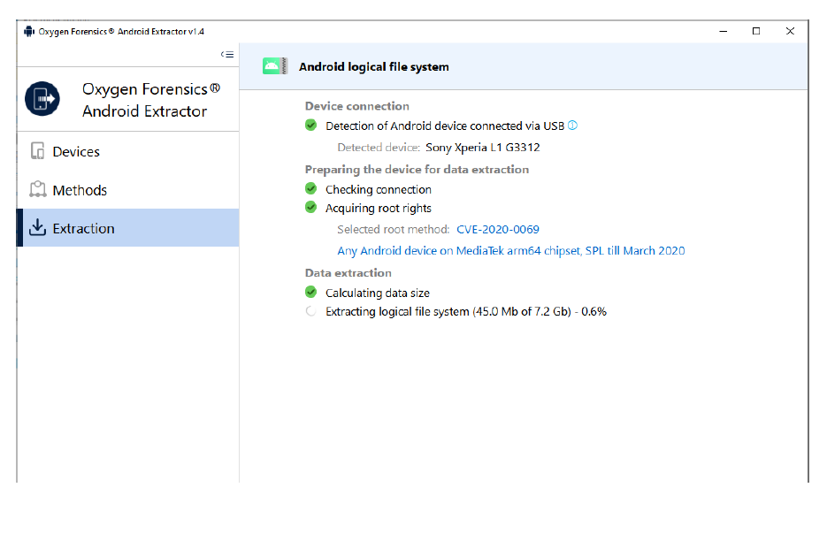Click the USB detection info icon
The width and height of the screenshot is (827, 541).
(573, 126)
